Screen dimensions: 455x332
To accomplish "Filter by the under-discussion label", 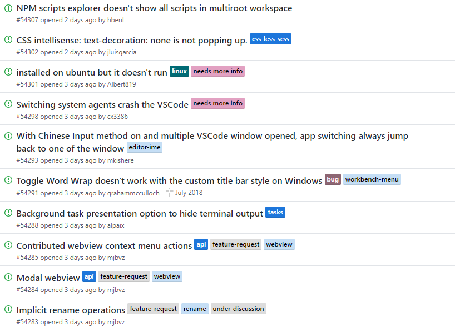I will point(238,309).
